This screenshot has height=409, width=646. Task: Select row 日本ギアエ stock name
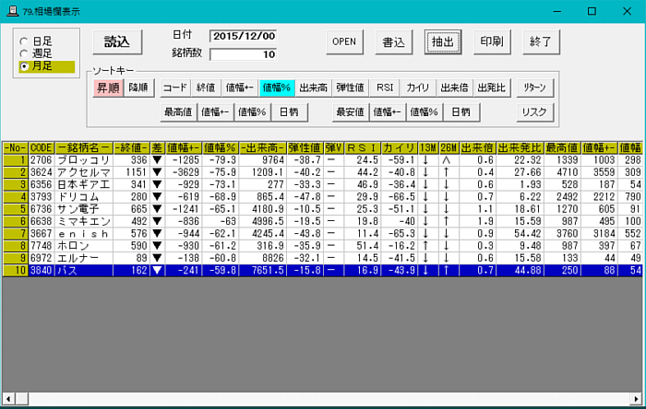(84, 184)
